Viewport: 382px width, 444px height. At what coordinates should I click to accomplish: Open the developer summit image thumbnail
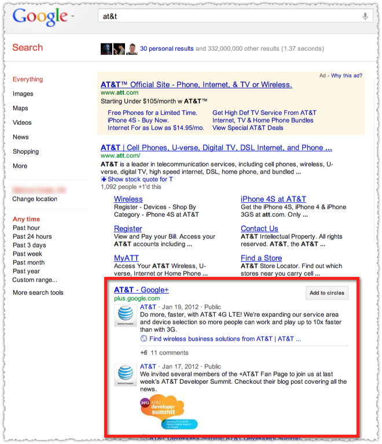[168, 412]
